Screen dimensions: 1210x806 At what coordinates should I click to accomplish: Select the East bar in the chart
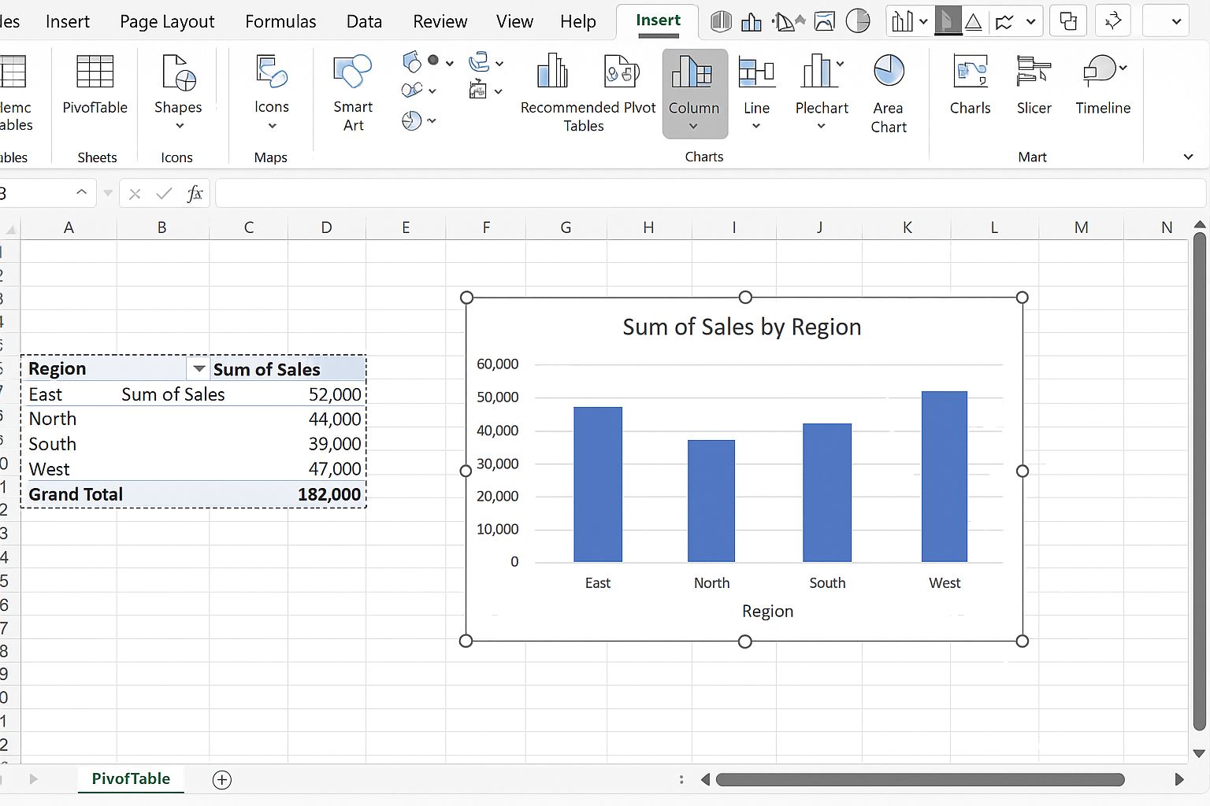pos(598,484)
